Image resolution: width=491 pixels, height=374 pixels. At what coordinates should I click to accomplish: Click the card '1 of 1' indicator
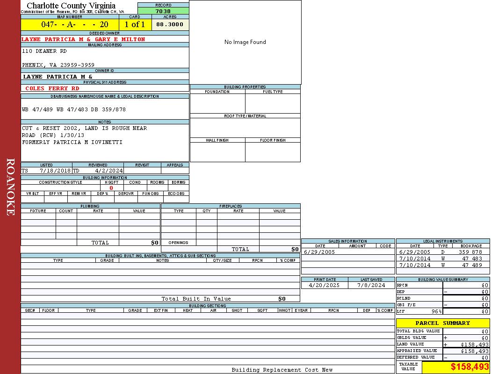tap(135, 25)
